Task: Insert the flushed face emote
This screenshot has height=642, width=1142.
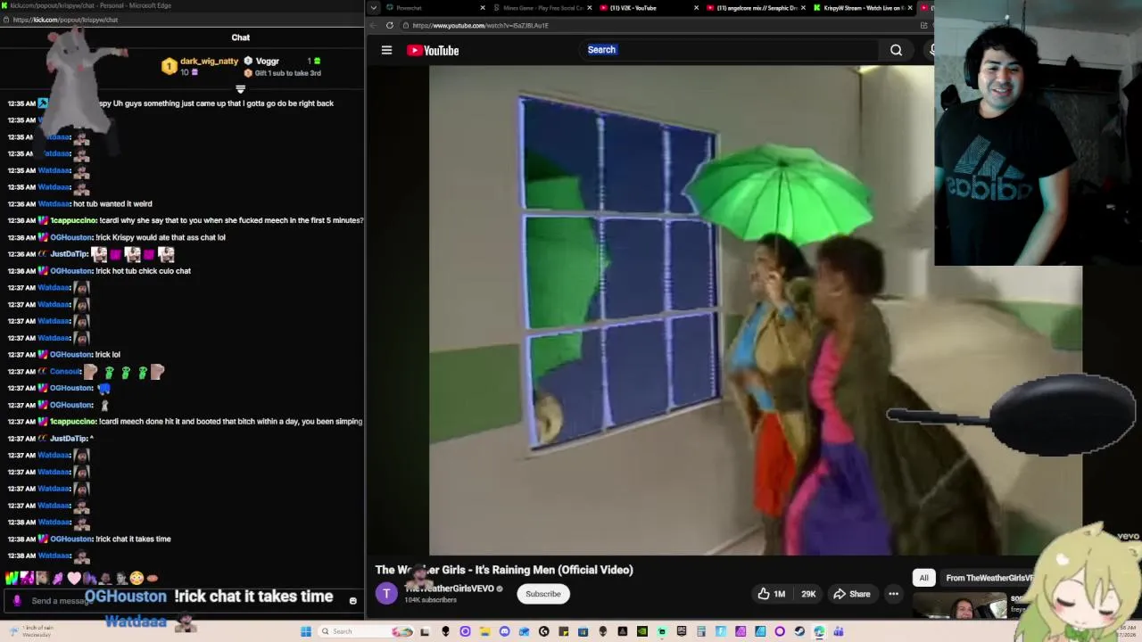Action: click(137, 578)
